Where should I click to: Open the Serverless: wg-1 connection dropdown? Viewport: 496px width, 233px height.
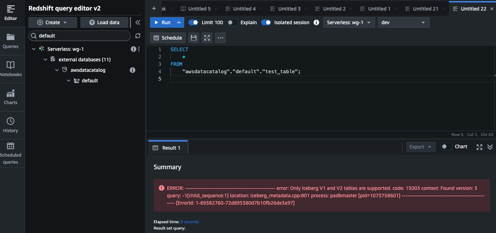coord(349,22)
